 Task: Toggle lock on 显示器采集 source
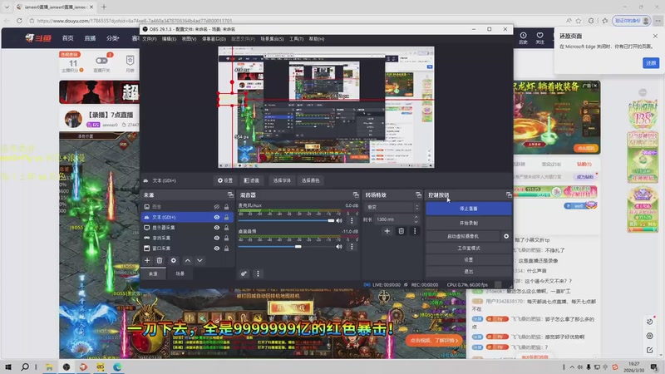(226, 228)
